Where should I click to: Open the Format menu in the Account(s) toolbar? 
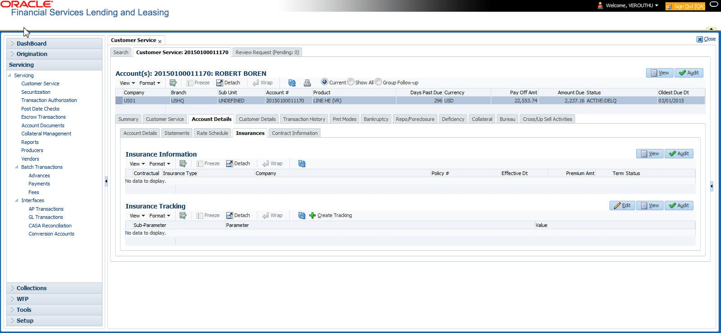150,83
